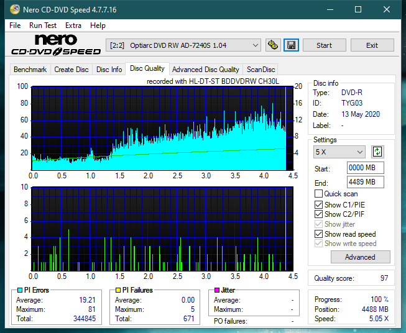Open the File menu

tap(15, 25)
